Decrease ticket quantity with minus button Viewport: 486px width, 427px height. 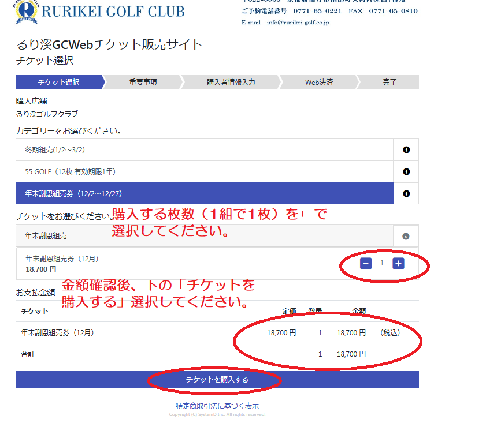click(366, 263)
